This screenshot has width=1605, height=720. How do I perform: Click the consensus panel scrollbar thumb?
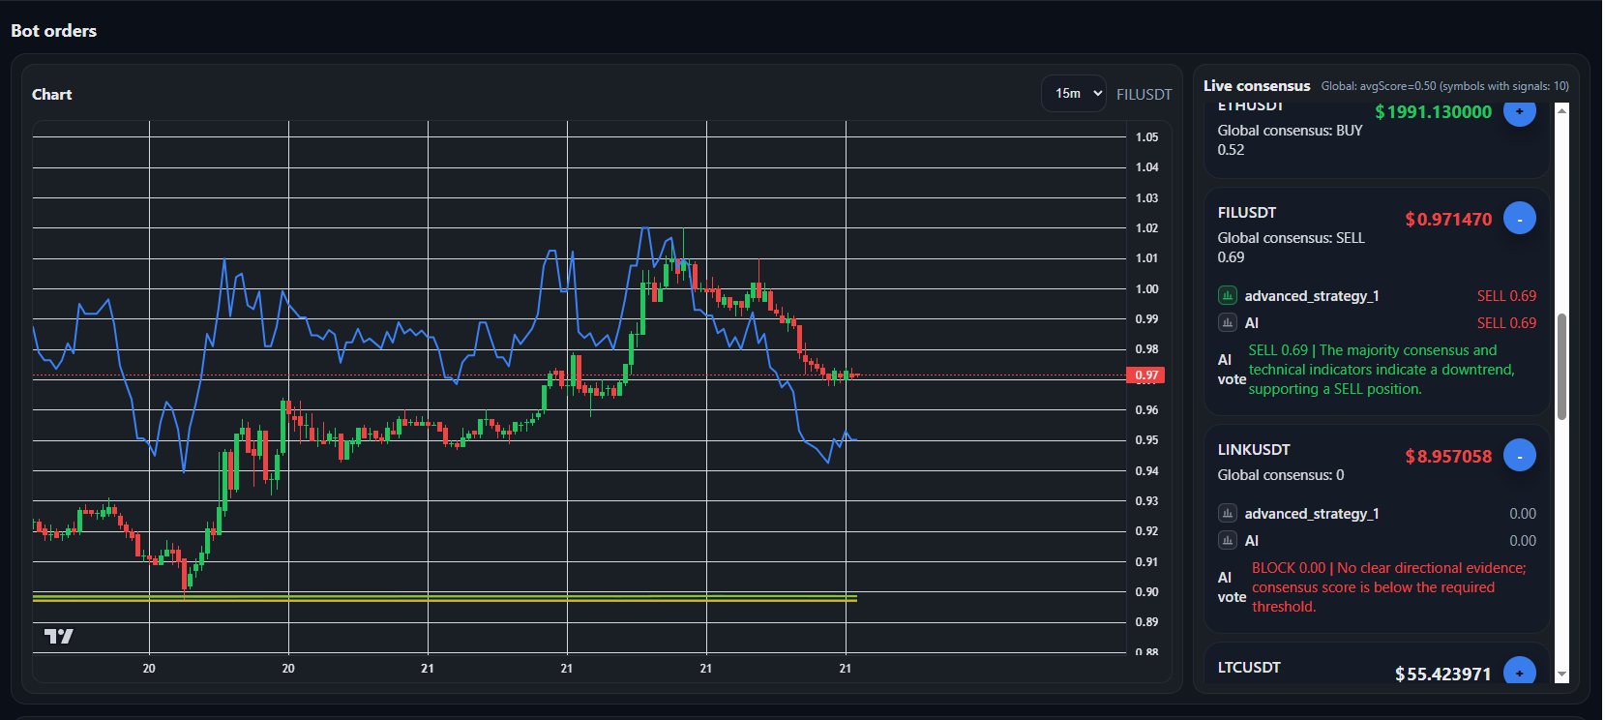1561,367
